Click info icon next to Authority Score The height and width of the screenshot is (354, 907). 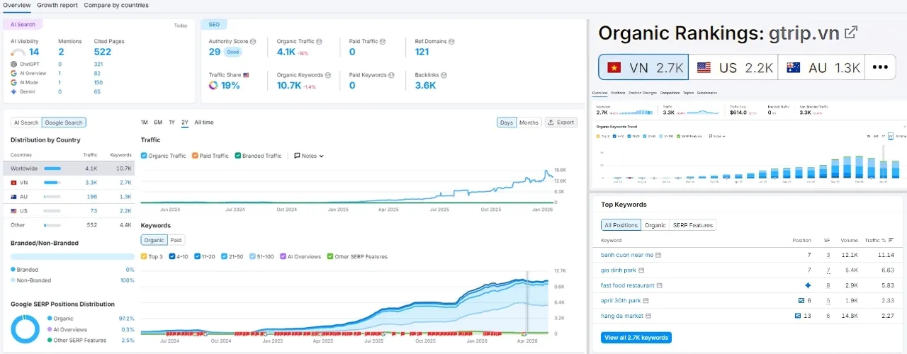pos(253,42)
